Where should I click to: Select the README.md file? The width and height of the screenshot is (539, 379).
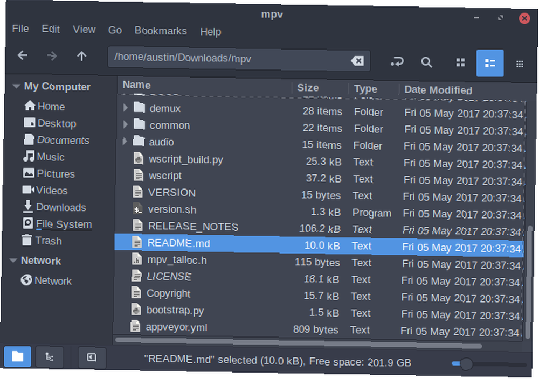coord(178,243)
